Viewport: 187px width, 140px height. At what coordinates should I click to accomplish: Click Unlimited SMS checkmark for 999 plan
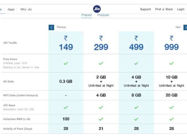(x=171, y=119)
